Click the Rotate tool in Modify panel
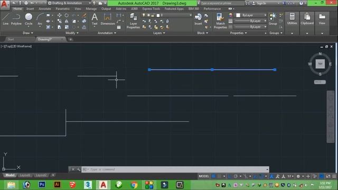The width and height of the screenshot is (338, 190). click(67, 15)
